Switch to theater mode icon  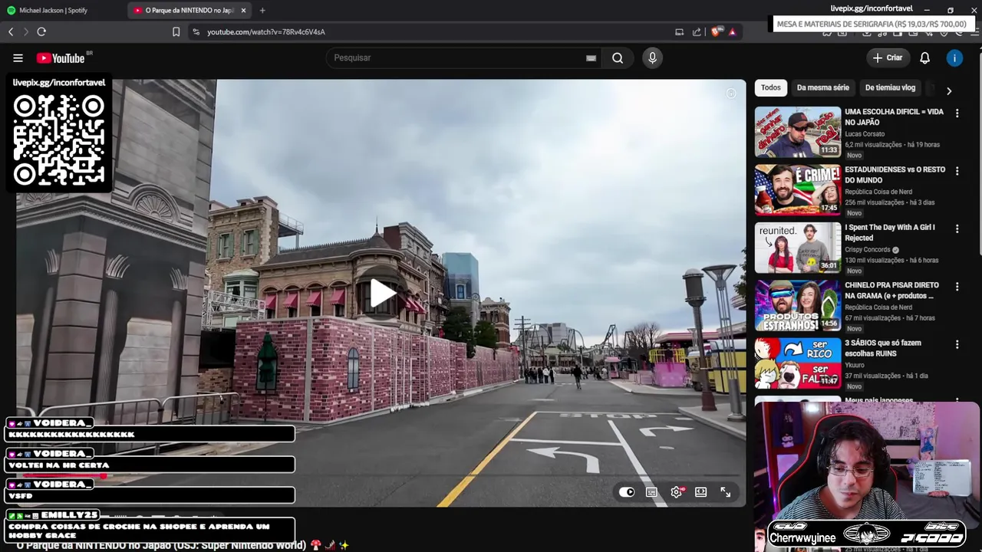[x=700, y=492]
